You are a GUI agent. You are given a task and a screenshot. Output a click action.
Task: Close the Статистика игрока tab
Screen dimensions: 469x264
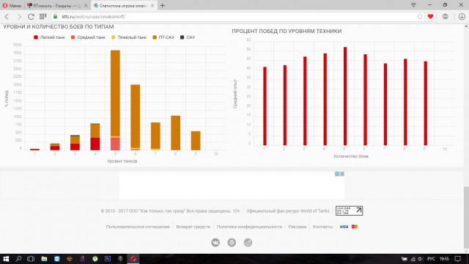[152, 5]
